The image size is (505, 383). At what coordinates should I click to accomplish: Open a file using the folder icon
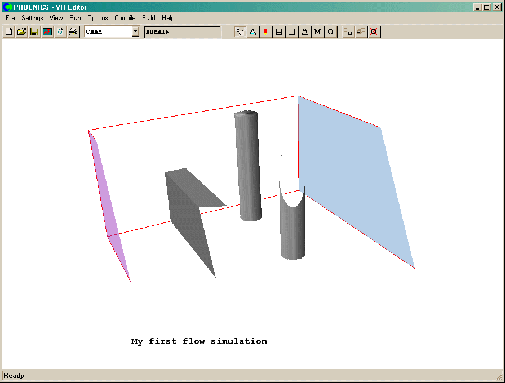(21, 32)
